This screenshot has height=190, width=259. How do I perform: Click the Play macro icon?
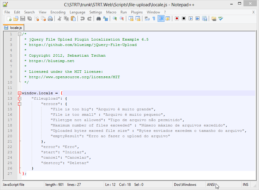191,18
